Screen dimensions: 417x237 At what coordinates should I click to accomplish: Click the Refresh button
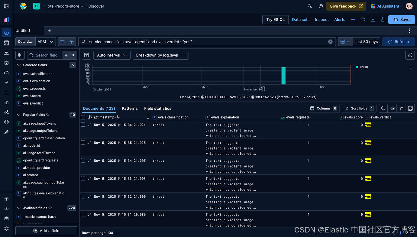pyautogui.click(x=399, y=42)
